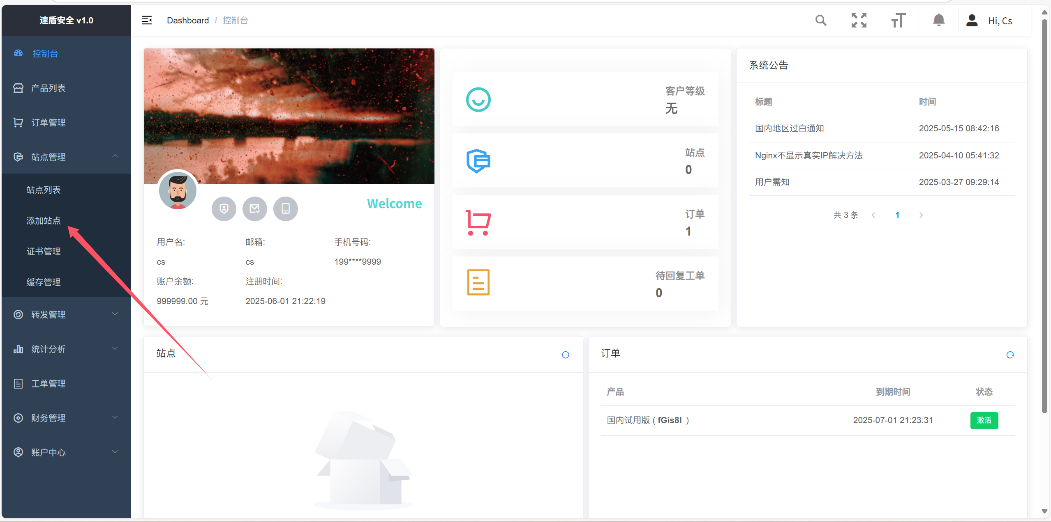Open 添加站点 to add a new site

(x=44, y=220)
